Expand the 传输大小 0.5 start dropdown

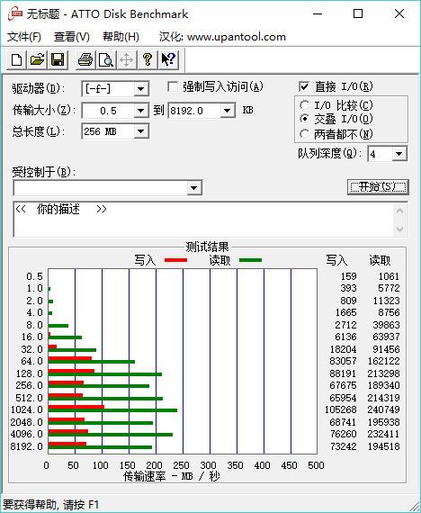pos(140,111)
